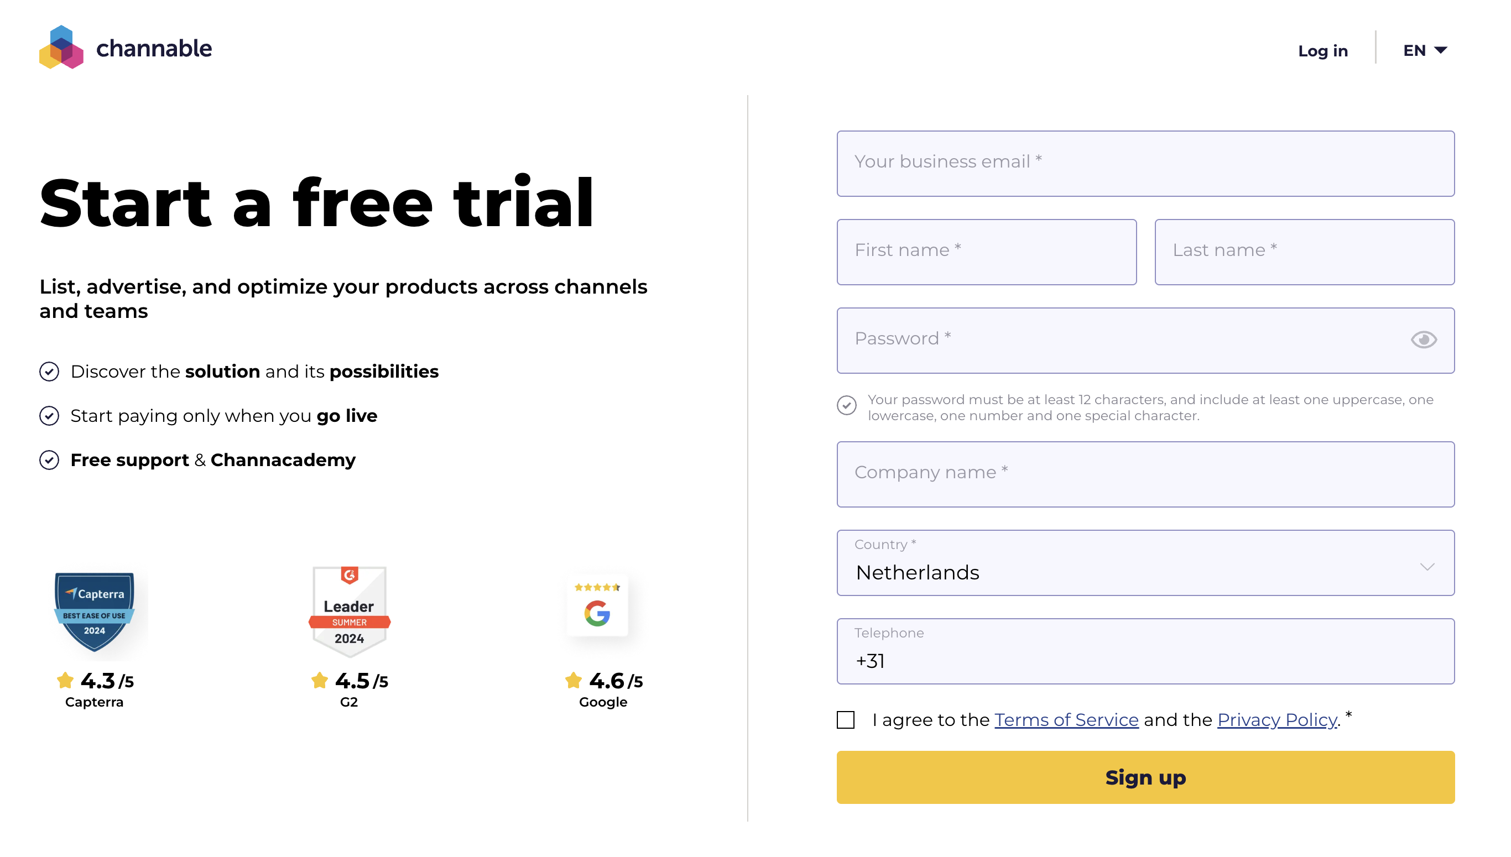
Task: Click the checkmark icon beside password requirements
Action: [x=846, y=405]
